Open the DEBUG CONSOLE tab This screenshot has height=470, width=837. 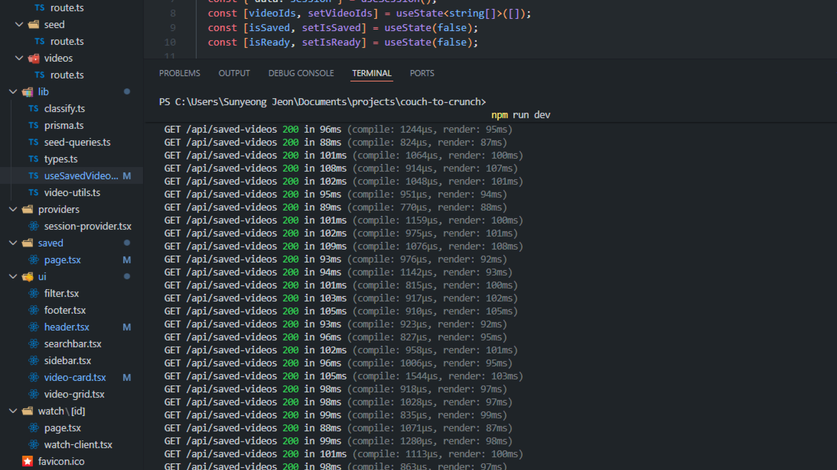[301, 73]
